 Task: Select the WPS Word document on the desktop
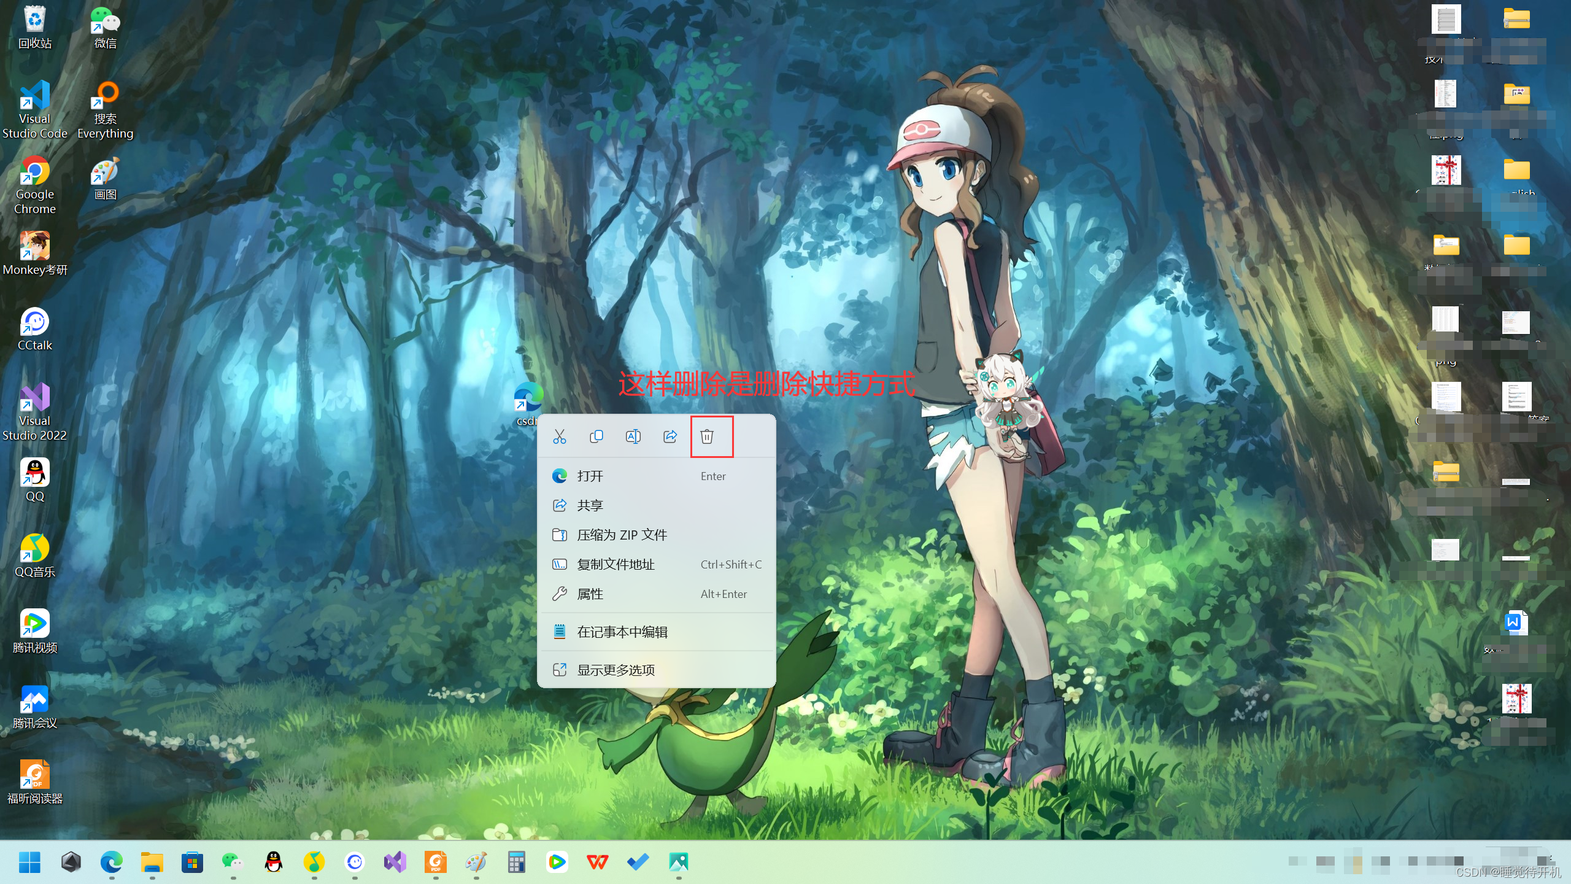point(1516,622)
